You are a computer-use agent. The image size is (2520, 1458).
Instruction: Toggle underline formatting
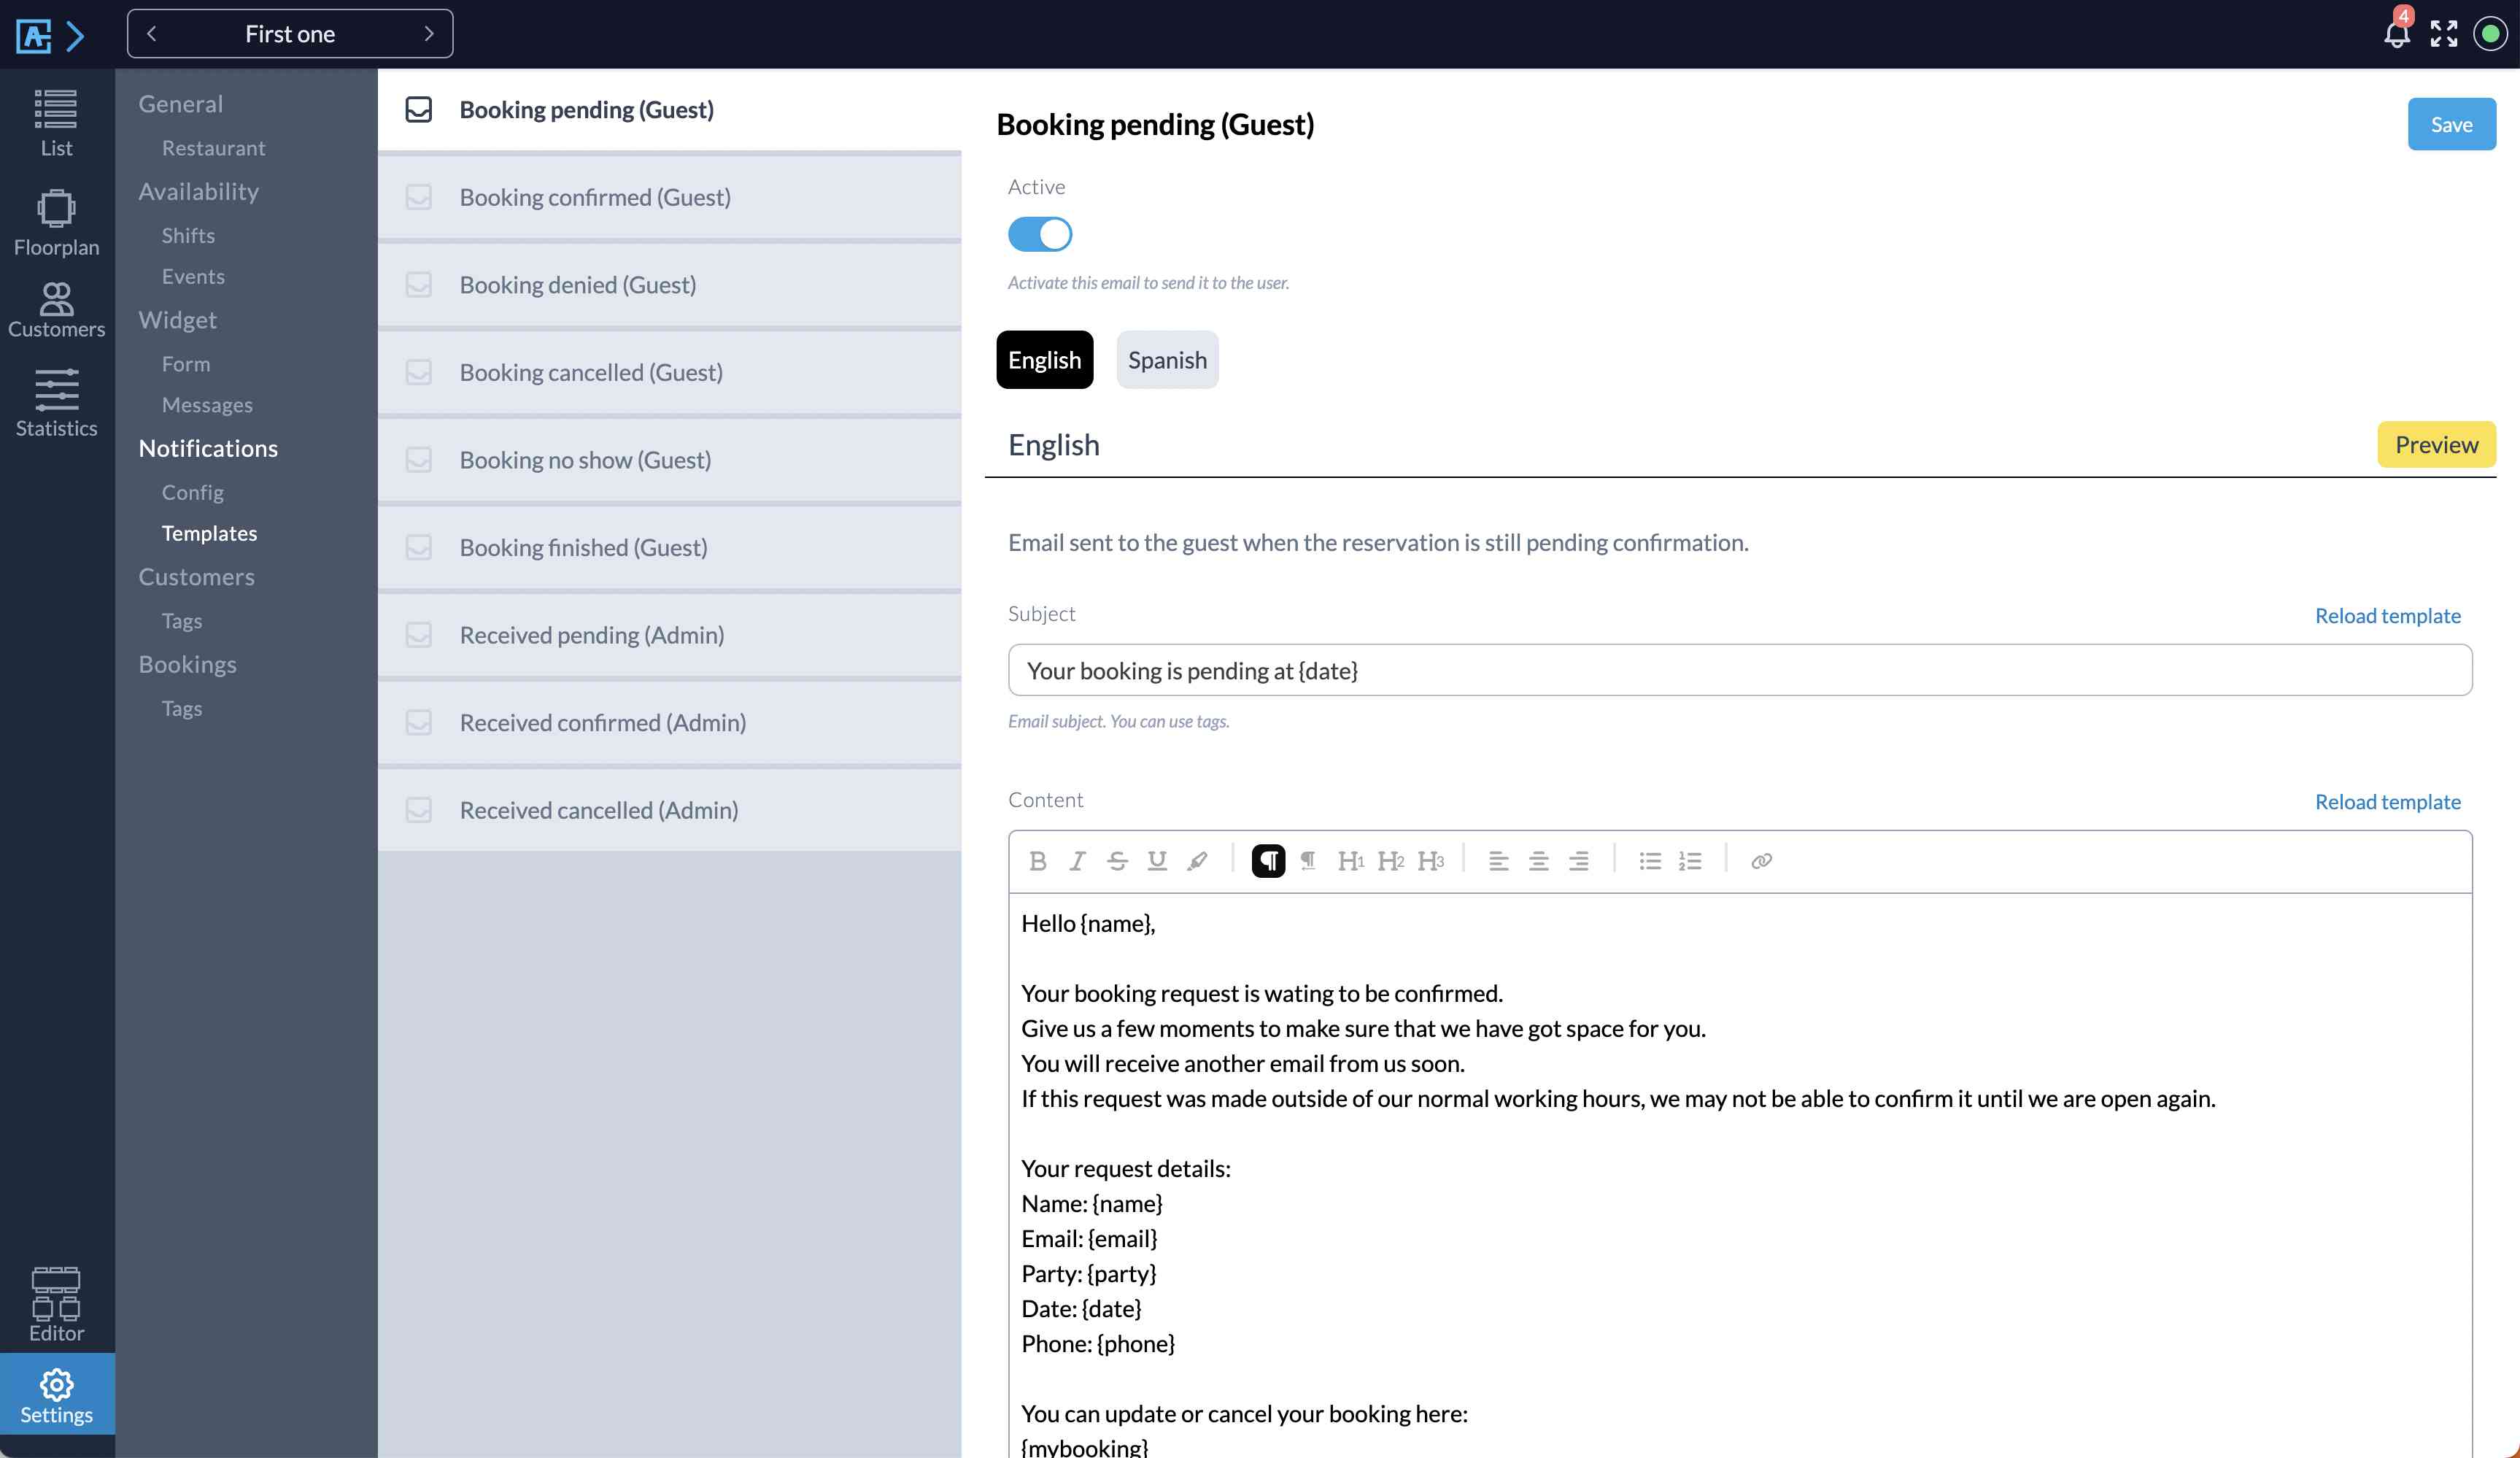point(1157,860)
